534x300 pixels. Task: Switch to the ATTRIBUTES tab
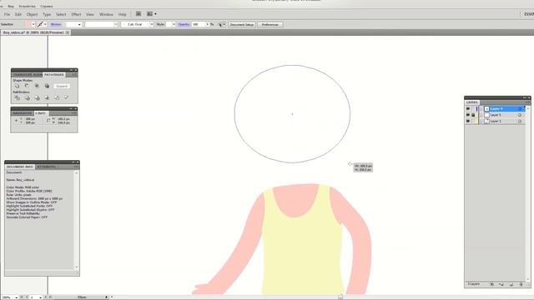47,167
